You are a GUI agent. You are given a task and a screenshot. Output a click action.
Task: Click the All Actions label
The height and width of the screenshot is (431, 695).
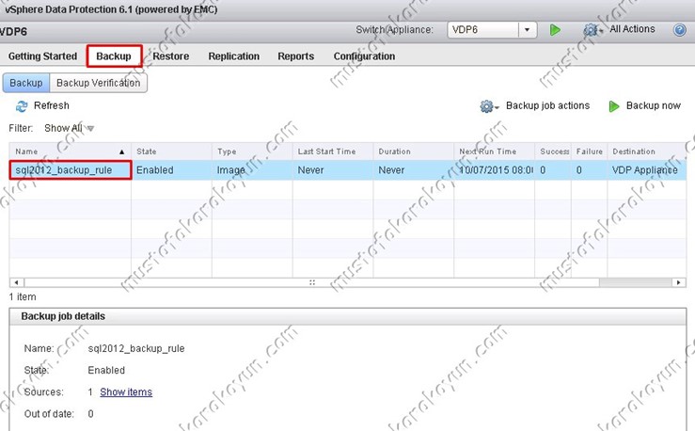(x=632, y=29)
